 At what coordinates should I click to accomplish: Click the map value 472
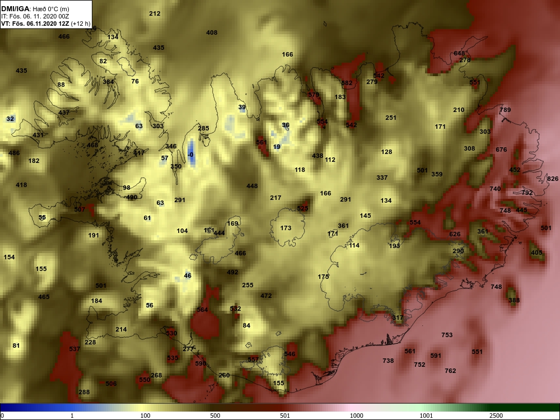point(266,296)
